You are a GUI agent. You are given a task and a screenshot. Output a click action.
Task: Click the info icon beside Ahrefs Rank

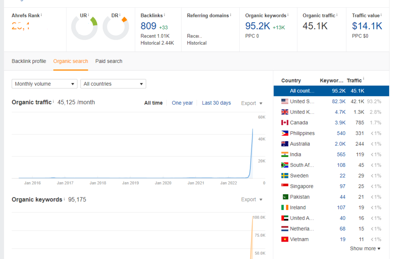41,15
